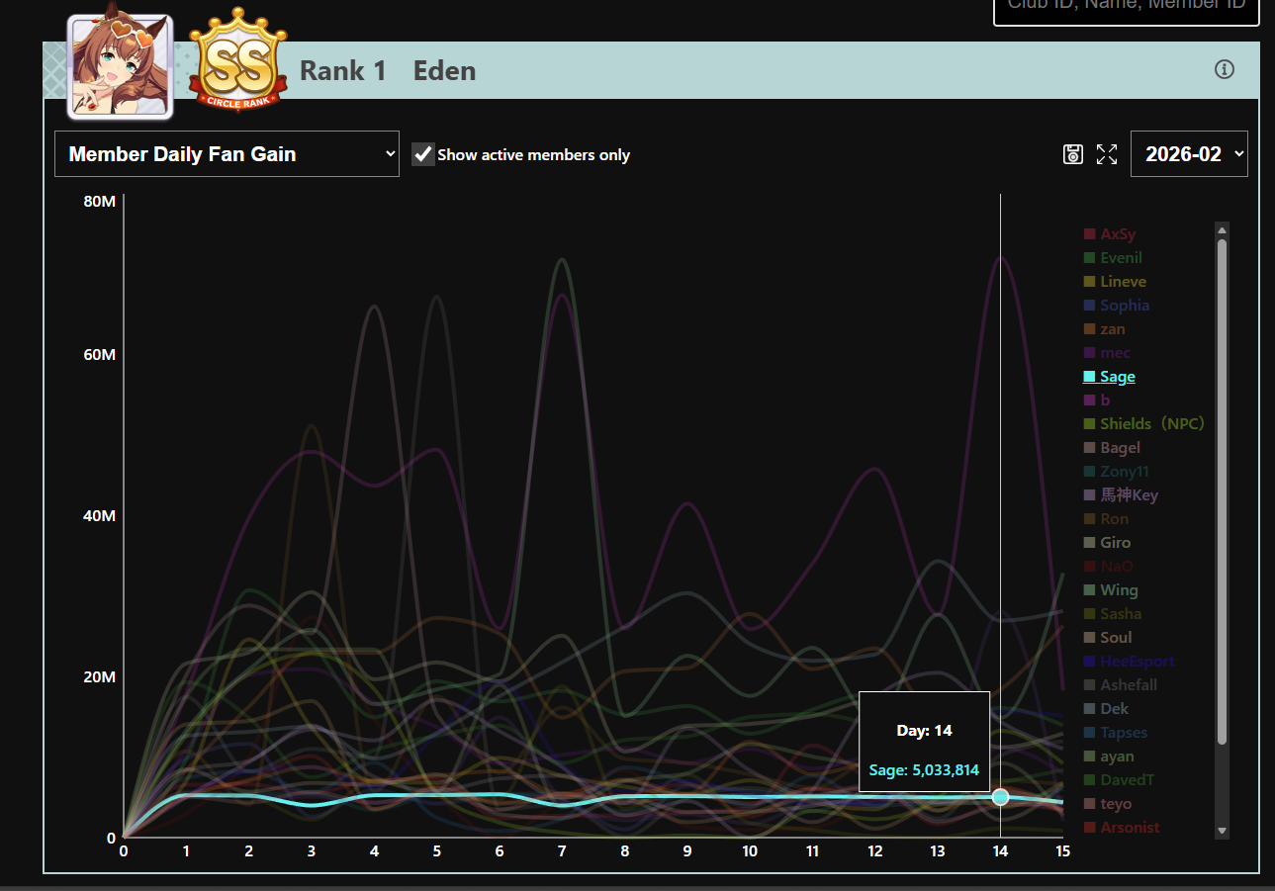The image size is (1275, 891).
Task: Click the 60M y-axis label
Action: (100, 355)
